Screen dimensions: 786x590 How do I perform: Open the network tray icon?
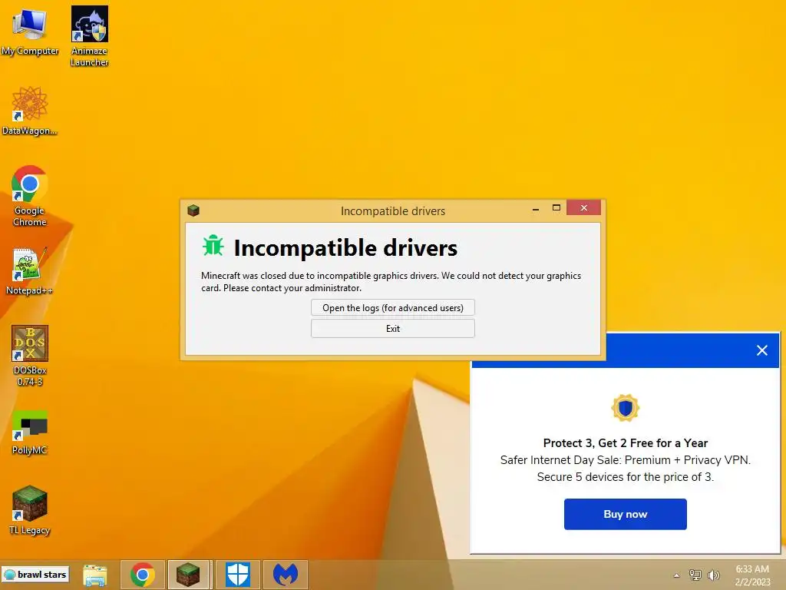(695, 575)
